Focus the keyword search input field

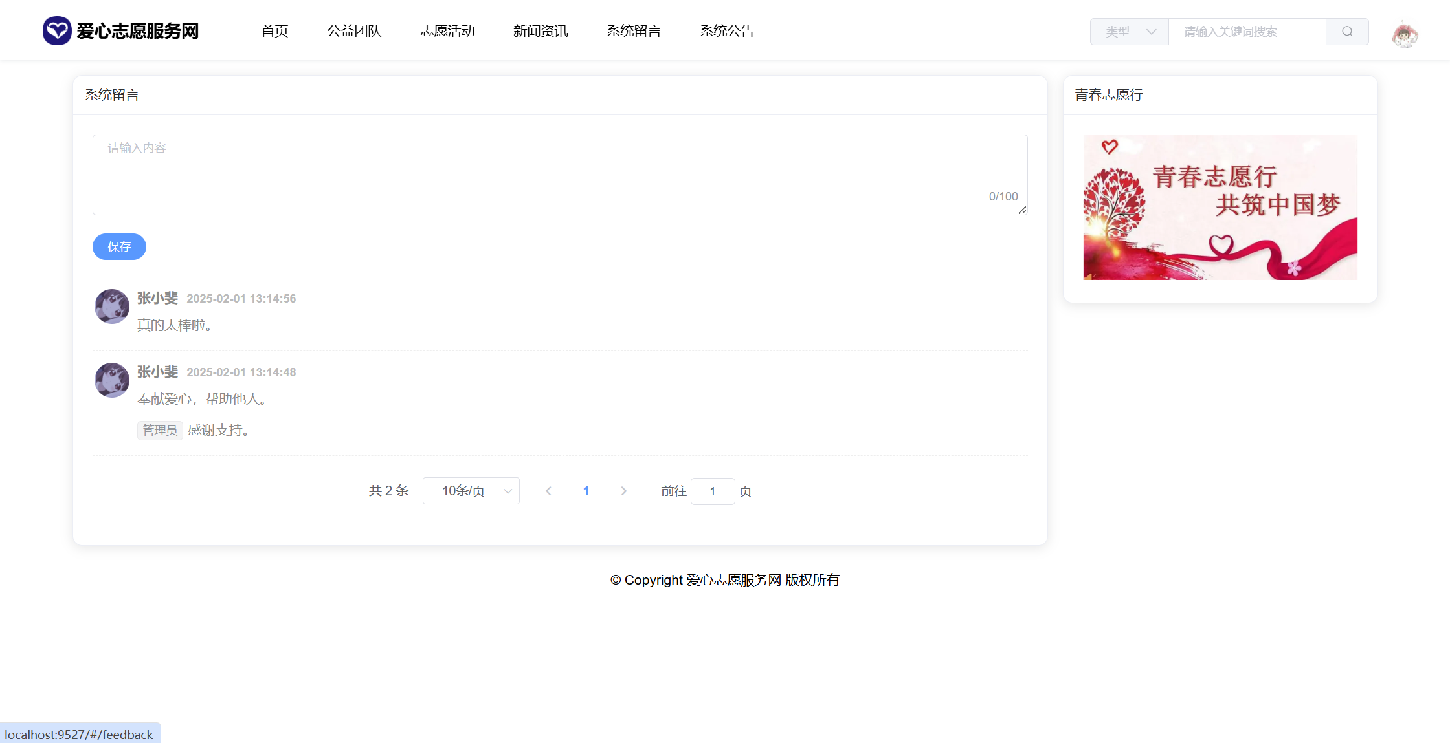point(1247,32)
